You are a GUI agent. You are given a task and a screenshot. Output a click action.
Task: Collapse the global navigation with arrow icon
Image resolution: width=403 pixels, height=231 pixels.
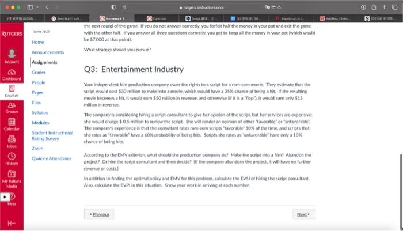tap(12, 223)
